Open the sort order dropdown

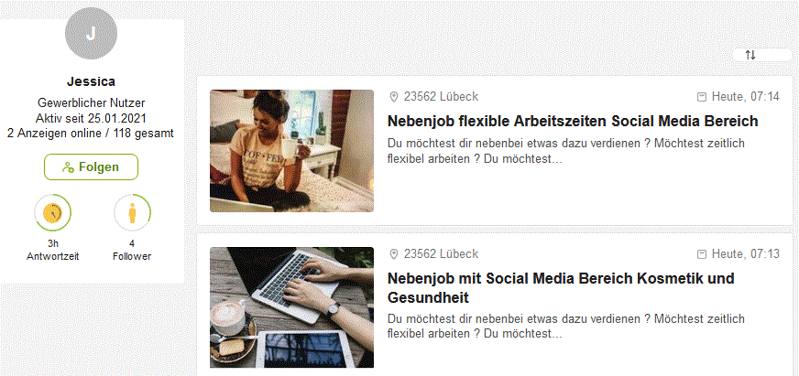[x=762, y=55]
